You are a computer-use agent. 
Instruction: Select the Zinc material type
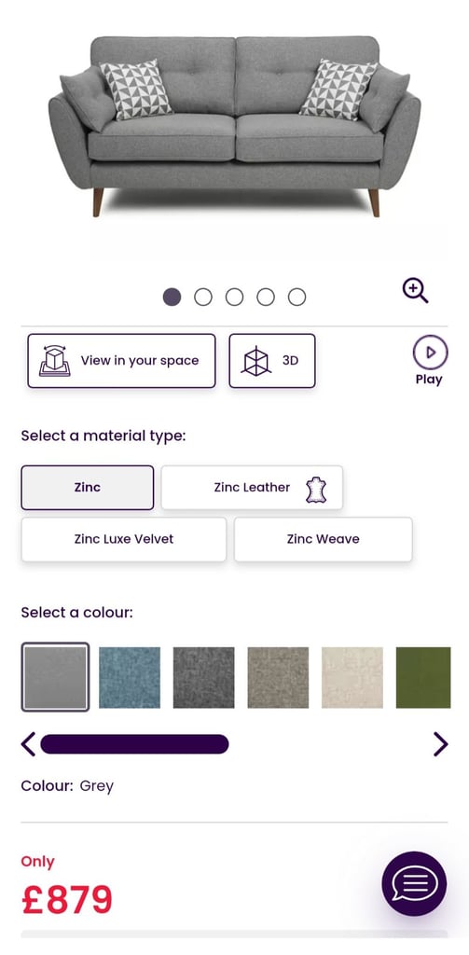click(87, 487)
